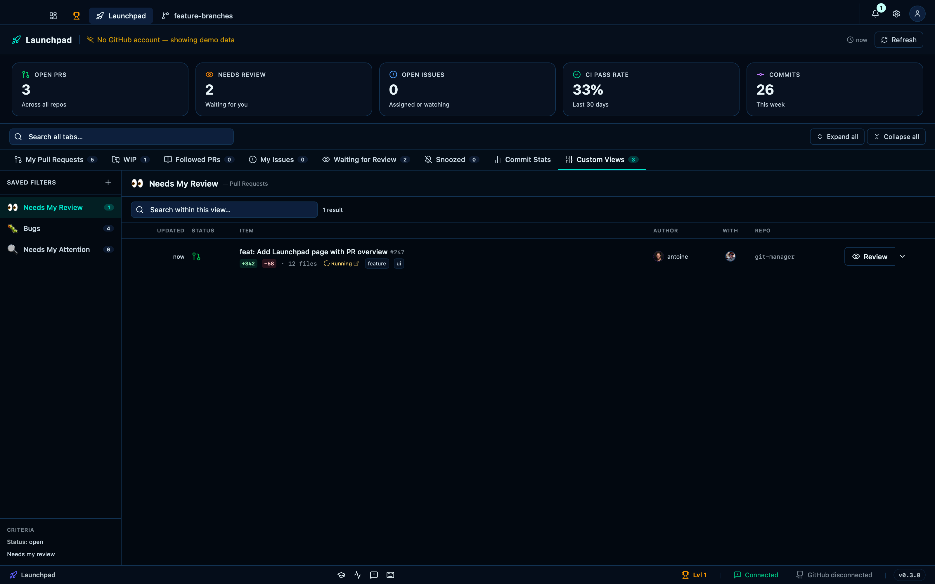Click the 'feature' label tag
The width and height of the screenshot is (935, 584).
(377, 264)
